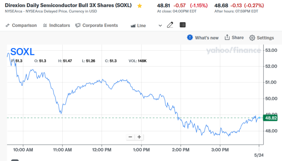The width and height of the screenshot is (282, 161).
Task: Click the last price dot on line
Action: pyautogui.click(x=259, y=118)
